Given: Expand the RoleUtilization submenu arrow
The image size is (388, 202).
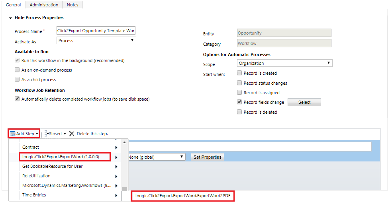Looking at the screenshot, I should 116,176.
